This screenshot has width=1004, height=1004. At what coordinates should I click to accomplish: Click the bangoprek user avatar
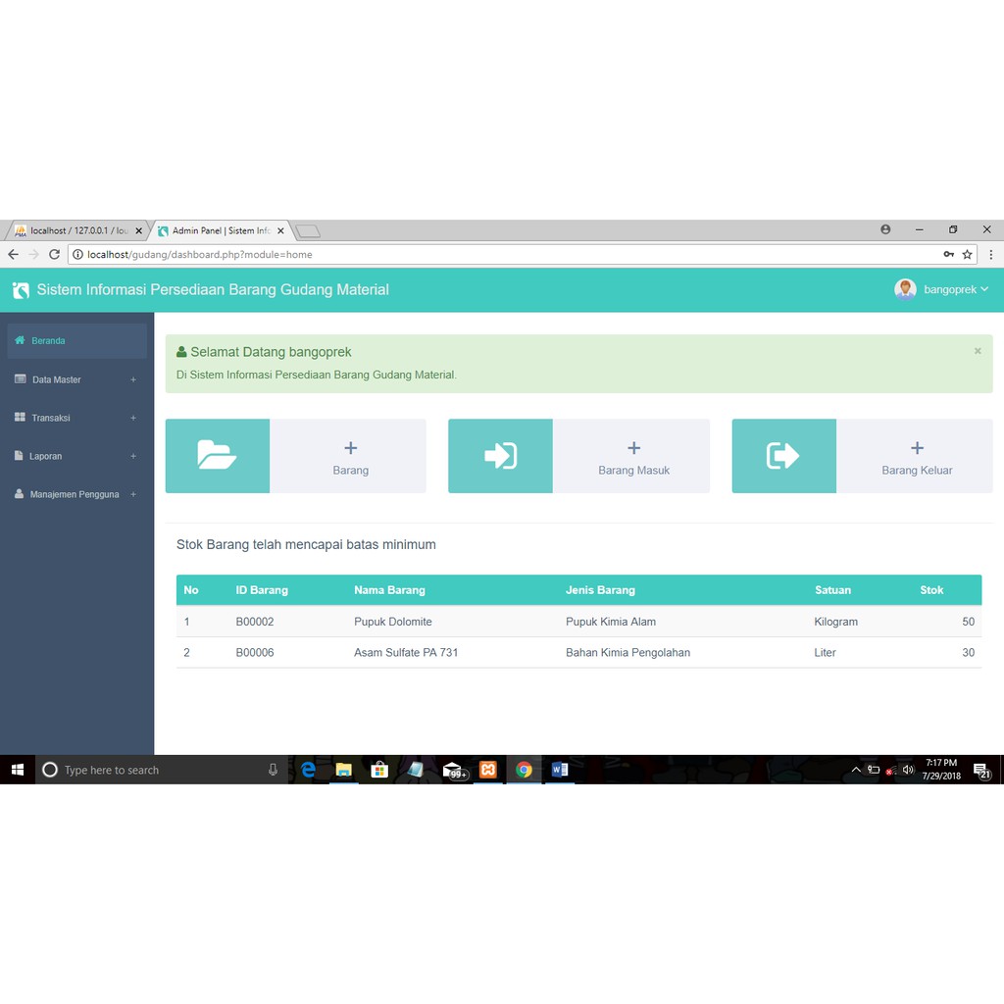(904, 289)
